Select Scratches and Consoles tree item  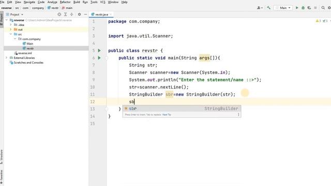[28, 63]
